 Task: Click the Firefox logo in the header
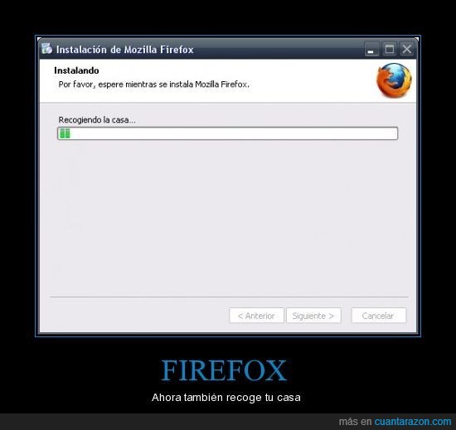tap(394, 80)
